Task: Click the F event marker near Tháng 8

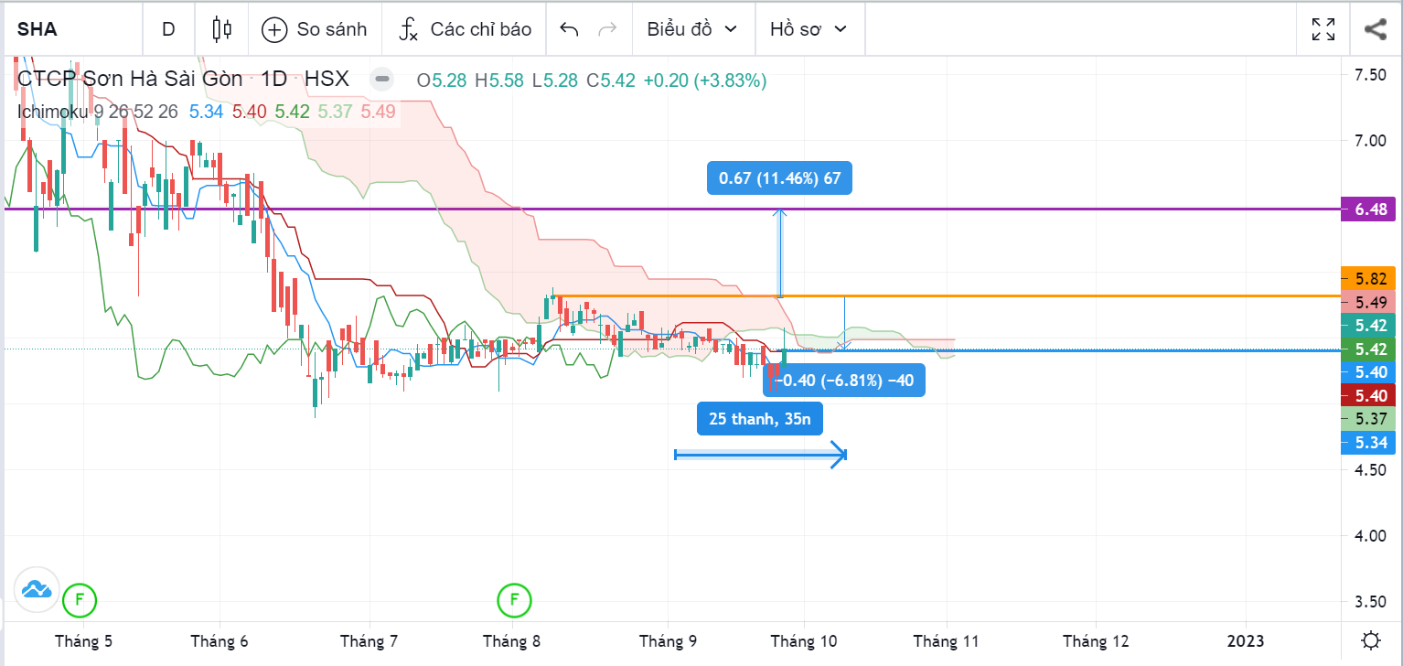Action: [514, 600]
